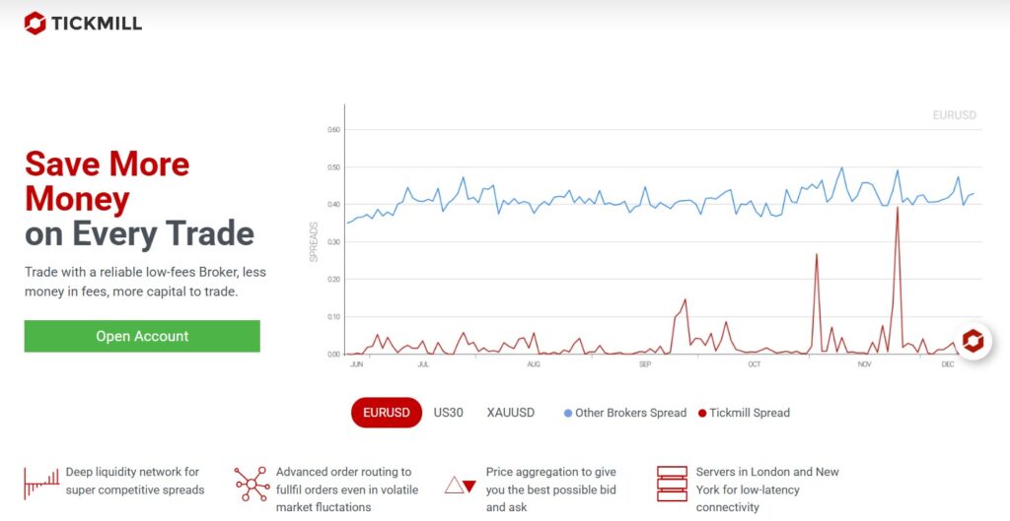This screenshot has width=1010, height=521.
Task: Click the EURUSD watermark label in chart
Action: 955,115
